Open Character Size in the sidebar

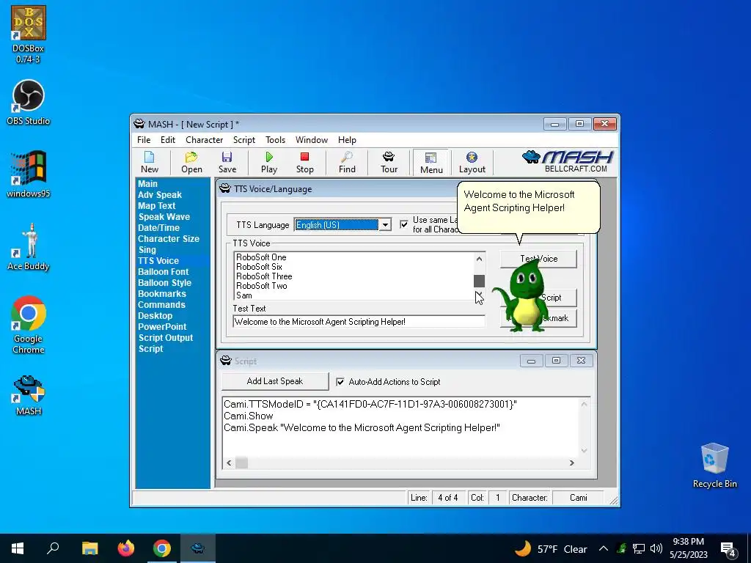coord(169,239)
